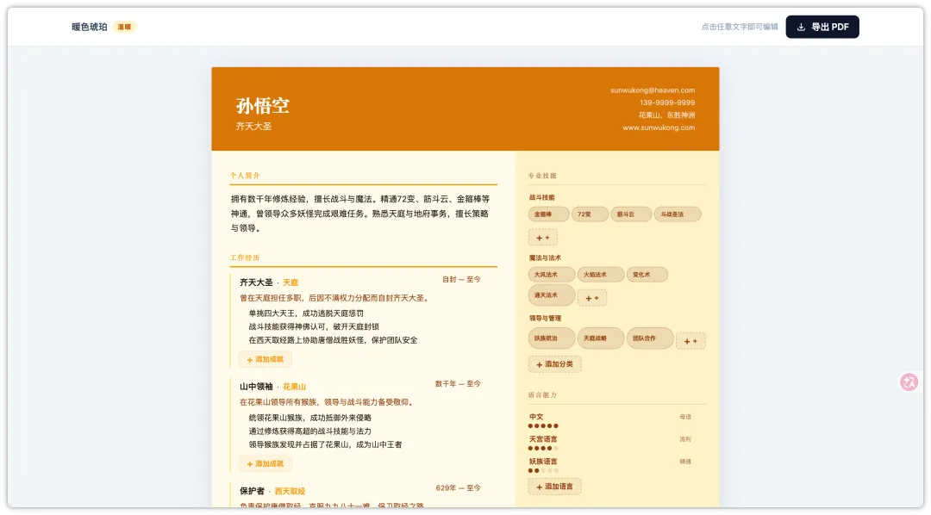This screenshot has width=931, height=515.
Task: Adjust the 天宫语言 proficiency dots
Action: point(543,449)
